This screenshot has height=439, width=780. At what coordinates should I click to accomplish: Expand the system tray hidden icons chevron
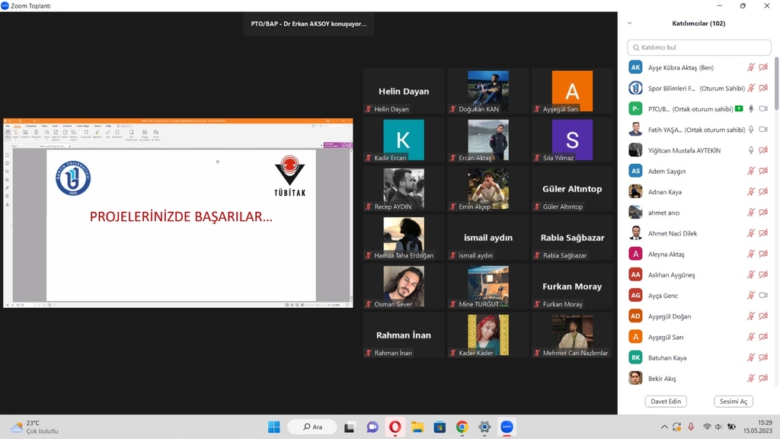click(663, 427)
